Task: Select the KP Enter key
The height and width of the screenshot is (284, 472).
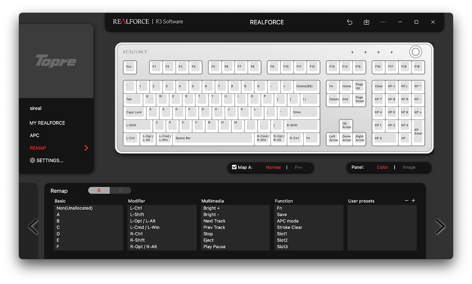Action: (x=418, y=132)
